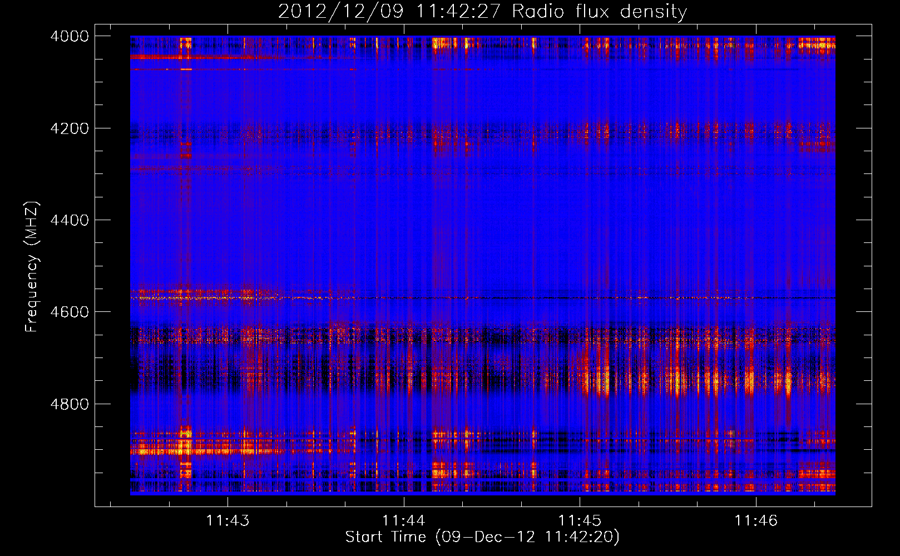Click the 'Start Time (09-Dec-12 11:42:20)' label
Screen dimensions: 900x556
(x=482, y=537)
